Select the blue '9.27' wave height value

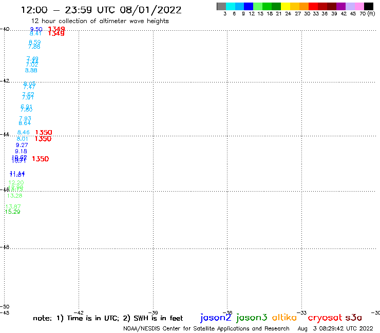22,145
